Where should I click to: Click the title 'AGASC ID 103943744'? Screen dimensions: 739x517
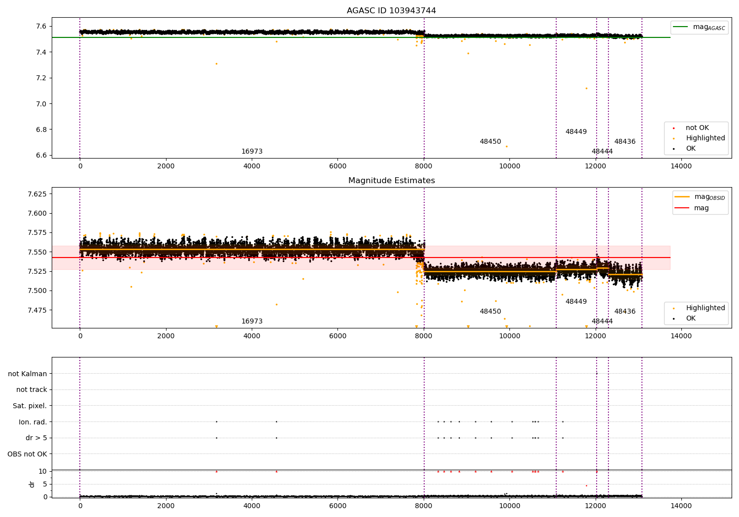tap(391, 11)
